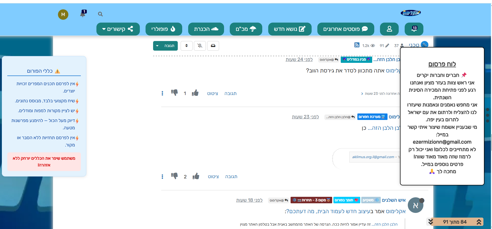Open the פופולרי popular page
This screenshot has width=492, height=229.
point(163,29)
